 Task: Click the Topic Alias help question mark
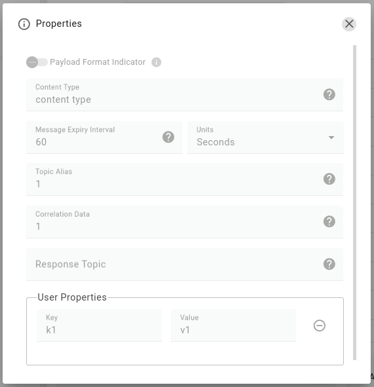coord(329,179)
